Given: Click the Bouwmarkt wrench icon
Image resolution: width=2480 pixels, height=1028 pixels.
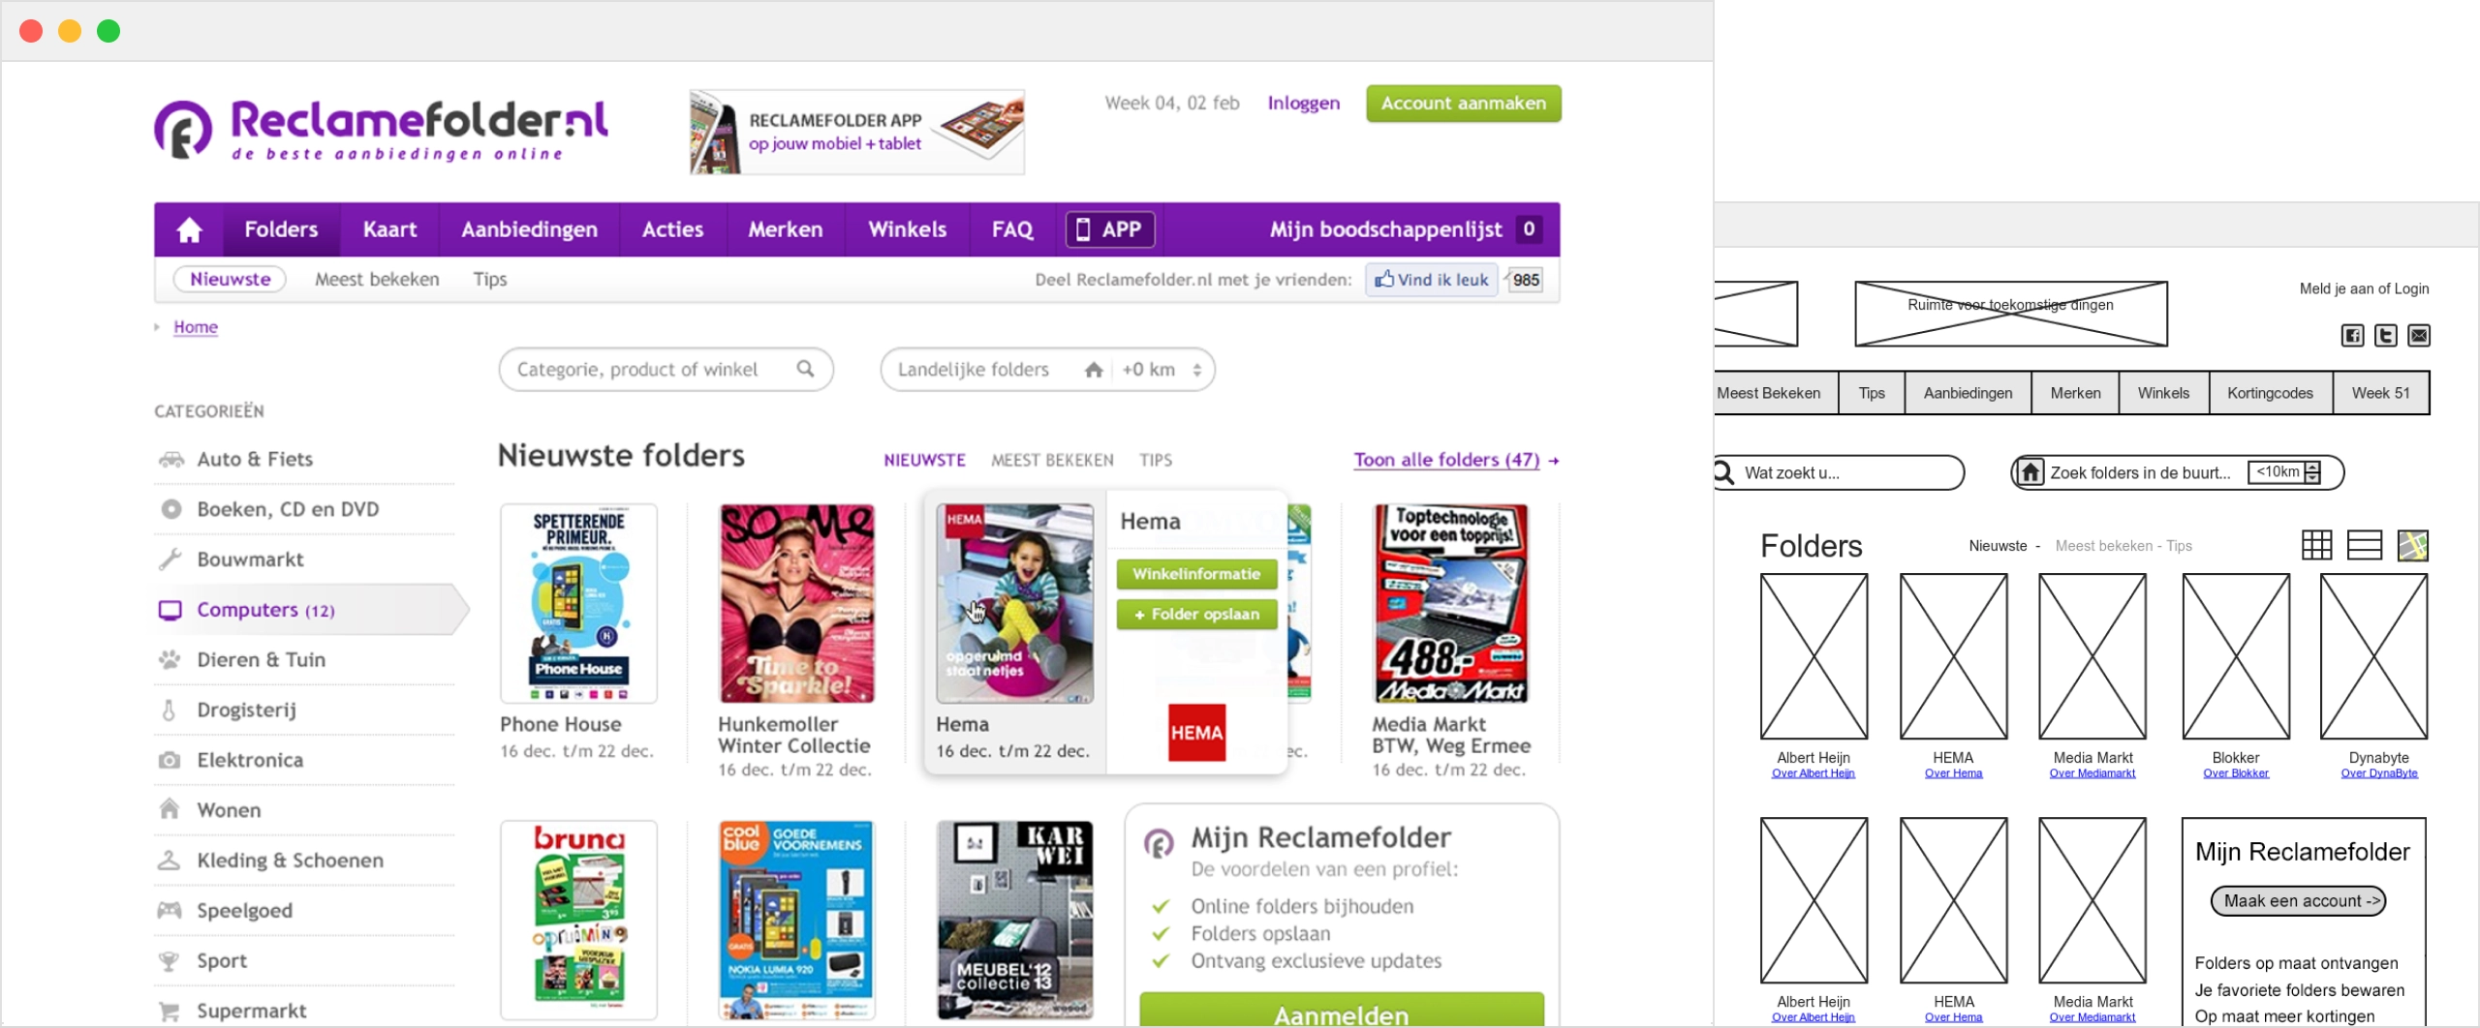Looking at the screenshot, I should [x=170, y=559].
